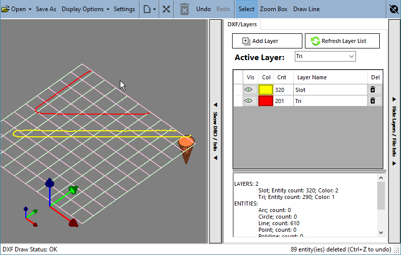The height and width of the screenshot is (255, 401).
Task: Toggle visibility of the Slot layer
Action: pos(249,89)
